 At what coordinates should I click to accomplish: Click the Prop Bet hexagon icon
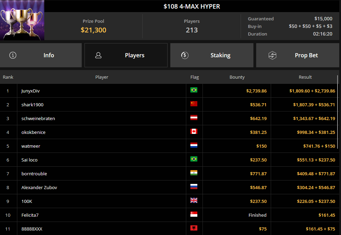pyautogui.click(x=272, y=55)
